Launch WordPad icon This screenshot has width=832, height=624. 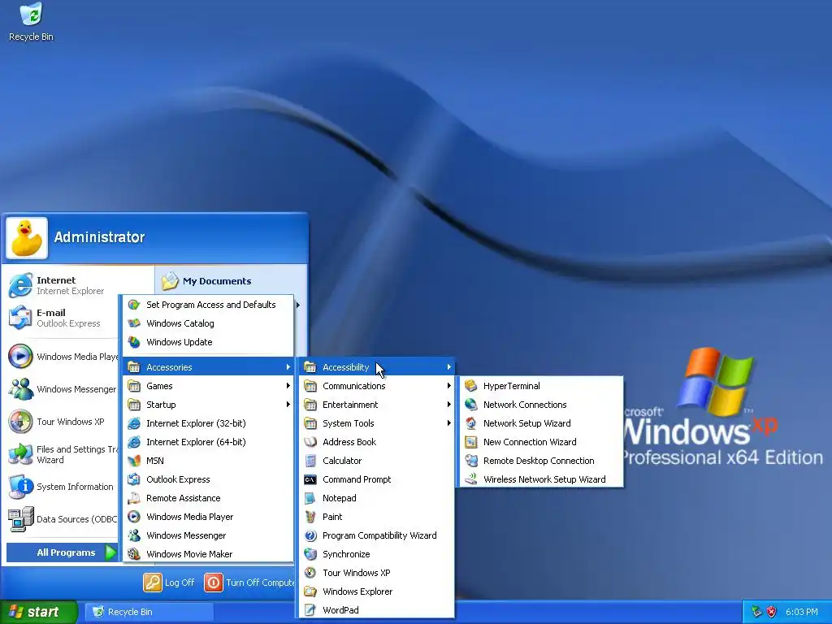click(x=310, y=609)
